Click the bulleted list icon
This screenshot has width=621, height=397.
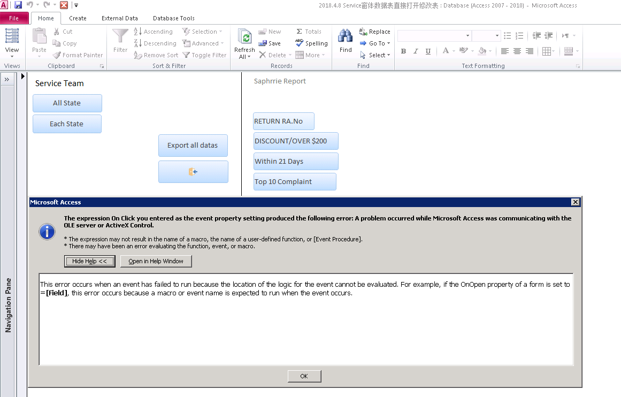(507, 36)
